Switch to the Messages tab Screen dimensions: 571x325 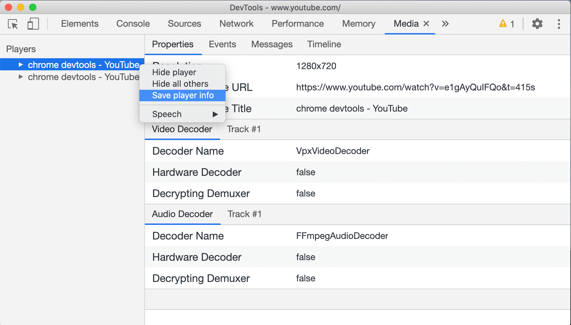272,44
